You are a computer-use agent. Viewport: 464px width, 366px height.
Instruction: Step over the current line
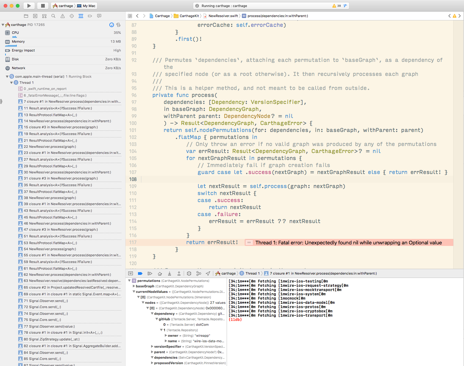pyautogui.click(x=160, y=273)
